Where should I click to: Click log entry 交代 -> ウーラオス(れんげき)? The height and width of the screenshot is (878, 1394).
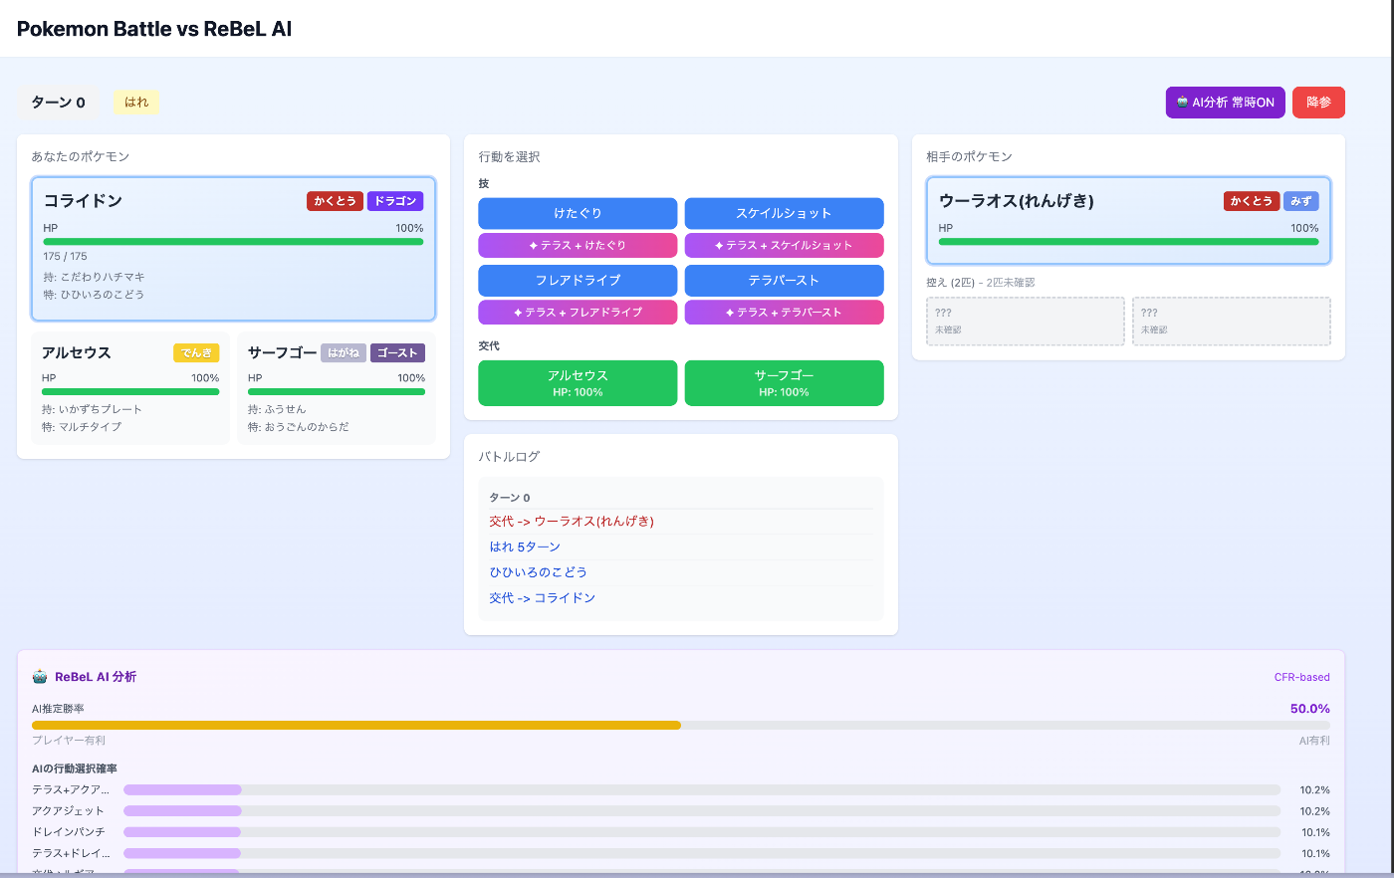pos(572,522)
